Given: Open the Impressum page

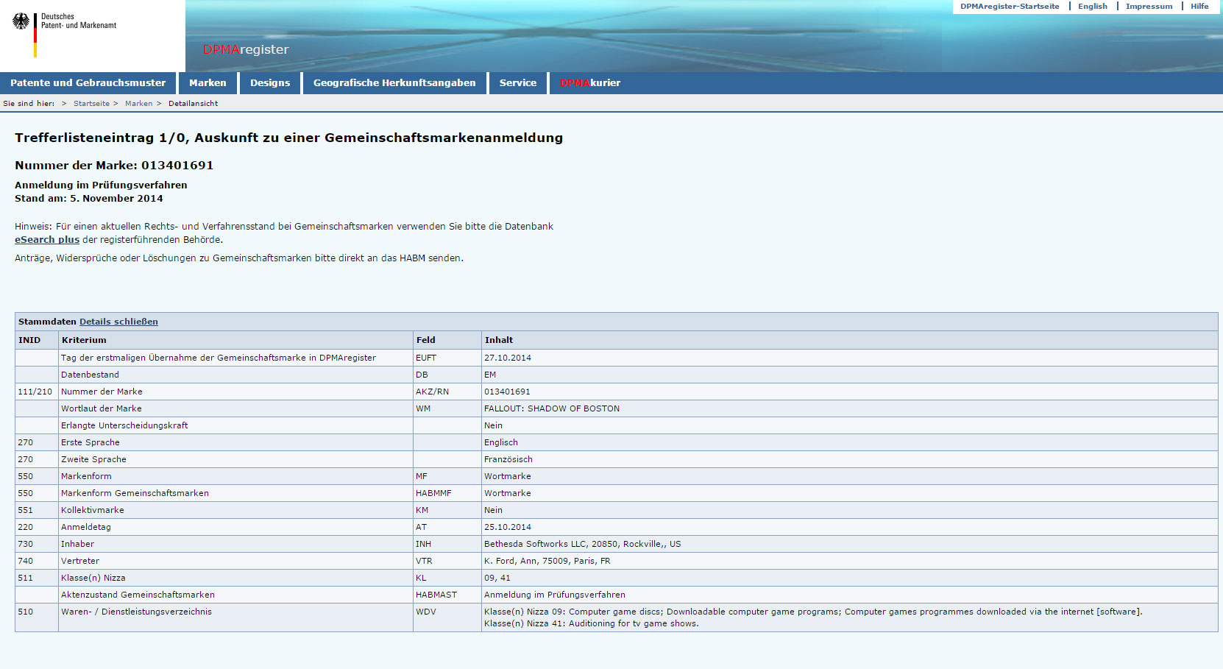Looking at the screenshot, I should pyautogui.click(x=1149, y=7).
